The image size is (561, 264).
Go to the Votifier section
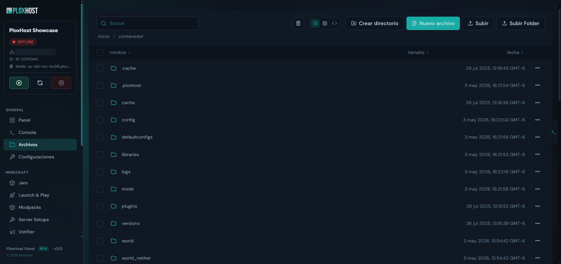(x=40, y=232)
